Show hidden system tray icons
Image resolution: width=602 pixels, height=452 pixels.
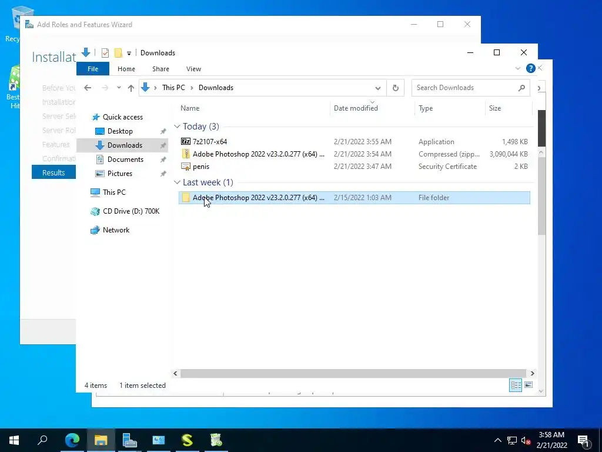pos(497,440)
